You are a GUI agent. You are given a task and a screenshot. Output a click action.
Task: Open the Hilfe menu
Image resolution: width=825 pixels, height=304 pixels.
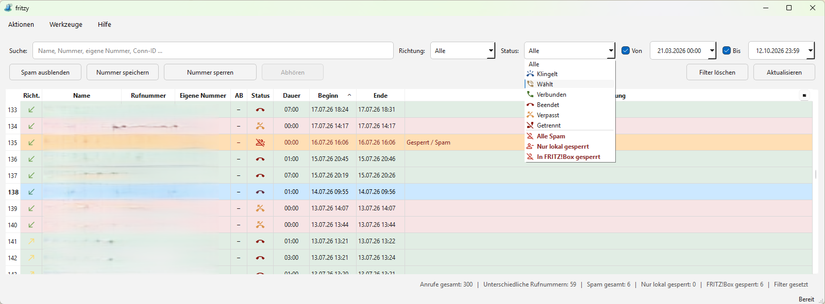point(105,25)
